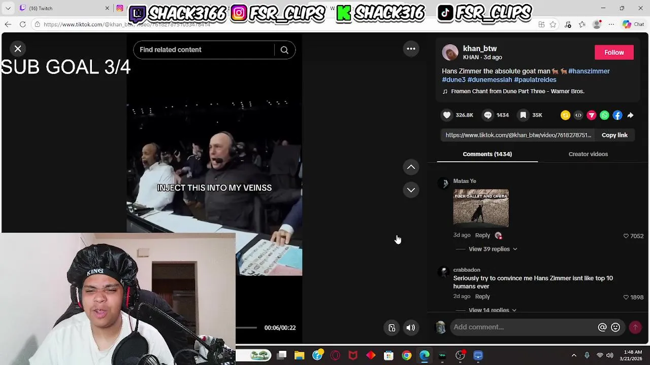Share to Facebook
This screenshot has height=365, width=650.
click(617, 115)
